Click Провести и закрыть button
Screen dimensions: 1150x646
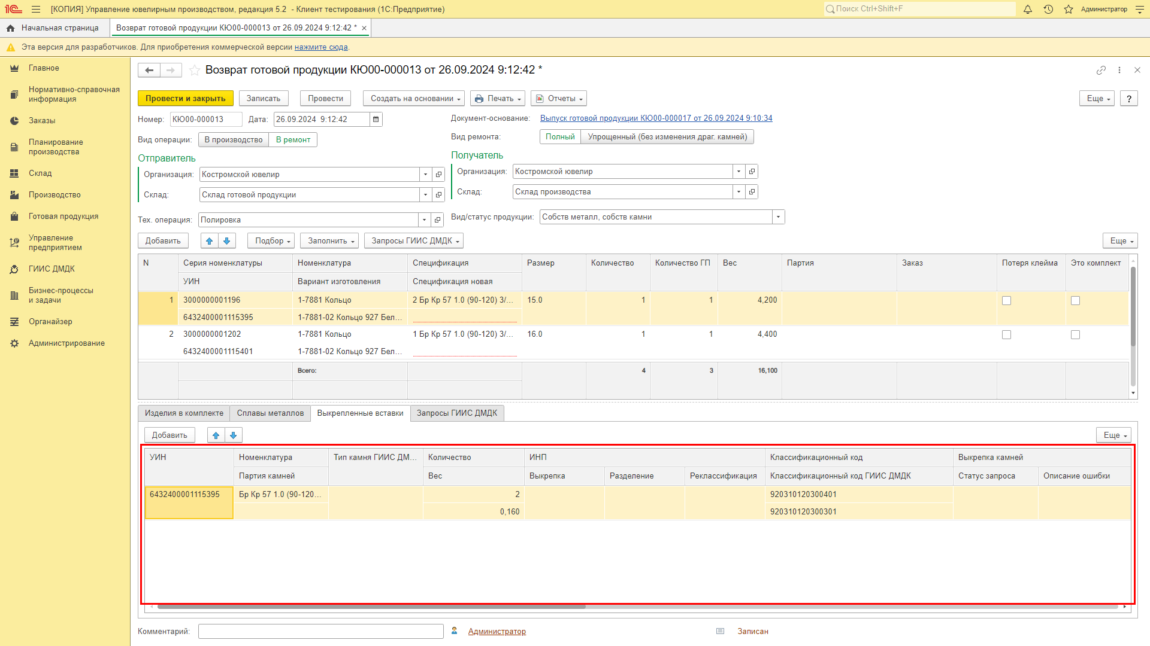[186, 99]
